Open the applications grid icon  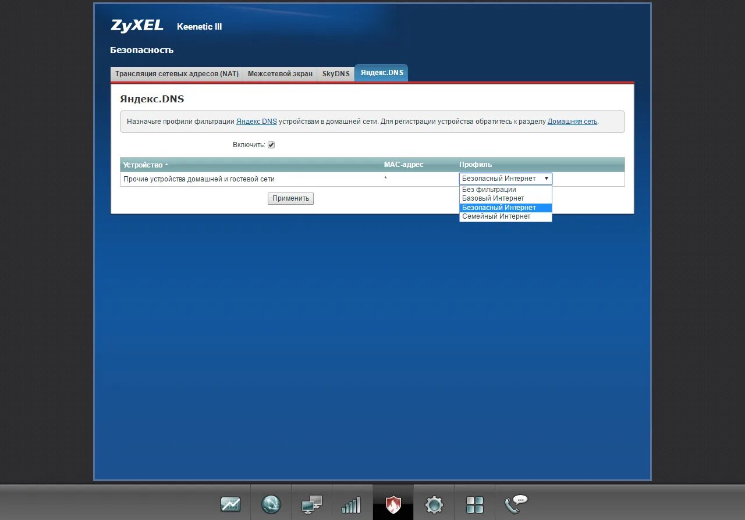coord(475,504)
